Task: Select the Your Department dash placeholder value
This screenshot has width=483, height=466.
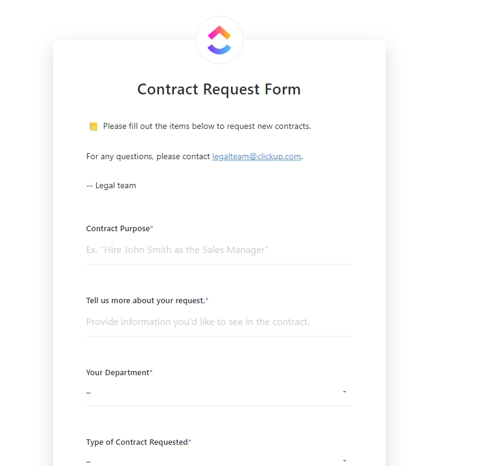Action: (x=88, y=392)
